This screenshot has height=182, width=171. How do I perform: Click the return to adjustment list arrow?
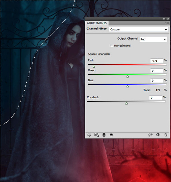click(x=89, y=135)
